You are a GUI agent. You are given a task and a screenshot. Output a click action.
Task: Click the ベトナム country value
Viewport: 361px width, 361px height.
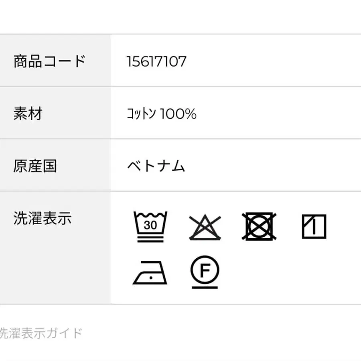156,166
